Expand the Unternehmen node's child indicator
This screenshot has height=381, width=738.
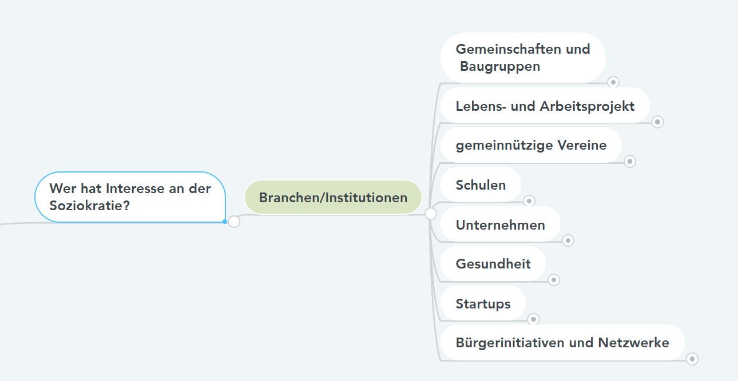(x=568, y=240)
